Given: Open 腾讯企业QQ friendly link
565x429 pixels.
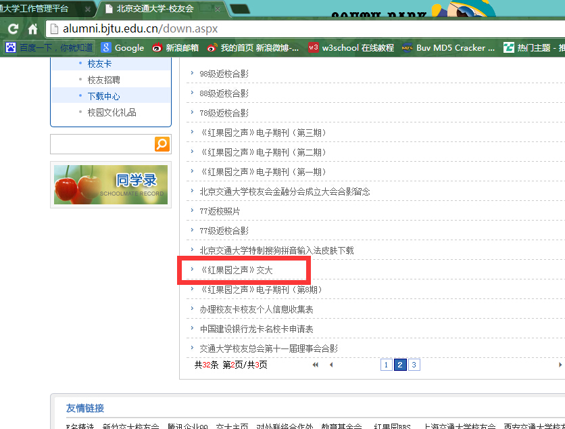Looking at the screenshot, I should coord(188,426).
